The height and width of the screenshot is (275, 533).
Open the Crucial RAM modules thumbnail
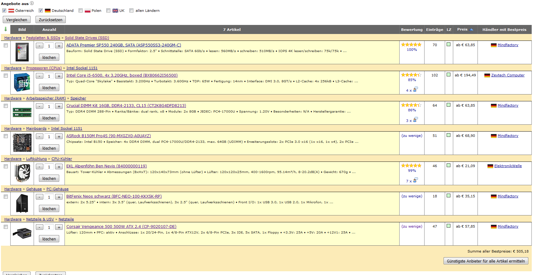[x=22, y=113]
